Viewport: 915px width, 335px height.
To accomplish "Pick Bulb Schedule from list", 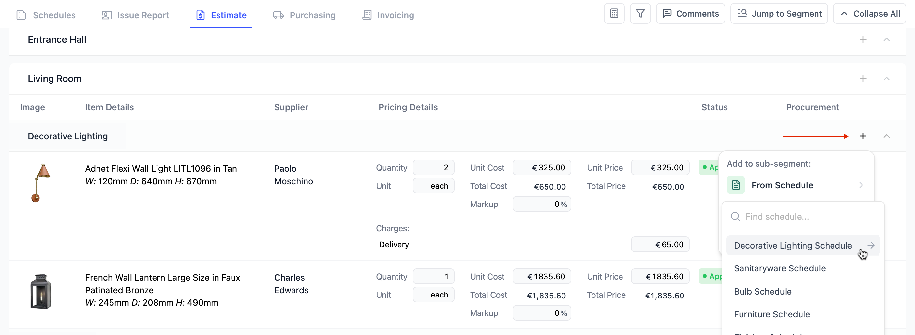I will [x=803, y=291].
